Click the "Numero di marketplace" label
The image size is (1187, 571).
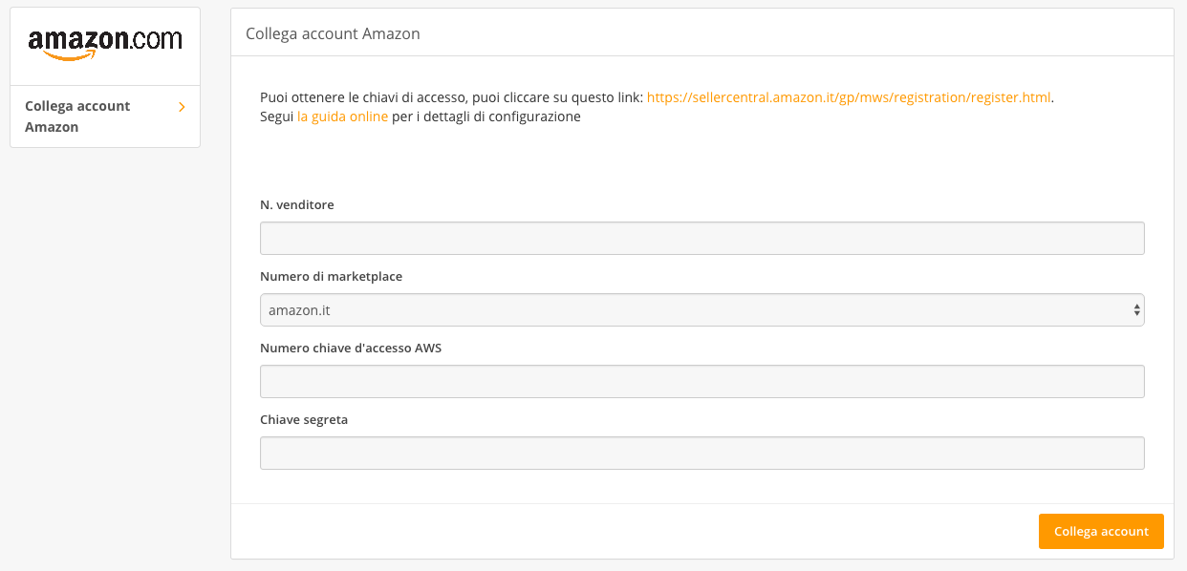point(331,276)
